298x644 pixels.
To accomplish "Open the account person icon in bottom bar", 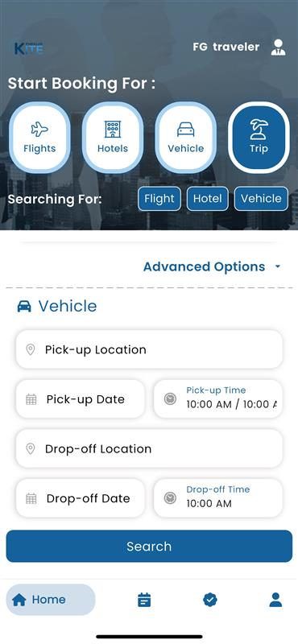I will pyautogui.click(x=275, y=600).
